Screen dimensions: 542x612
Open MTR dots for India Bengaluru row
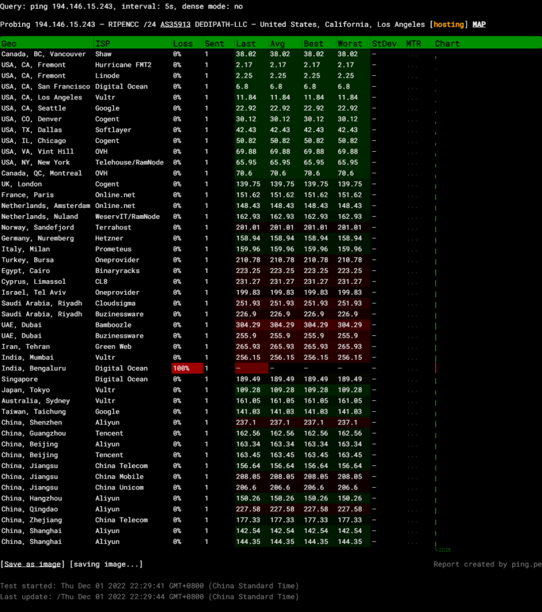pyautogui.click(x=412, y=369)
